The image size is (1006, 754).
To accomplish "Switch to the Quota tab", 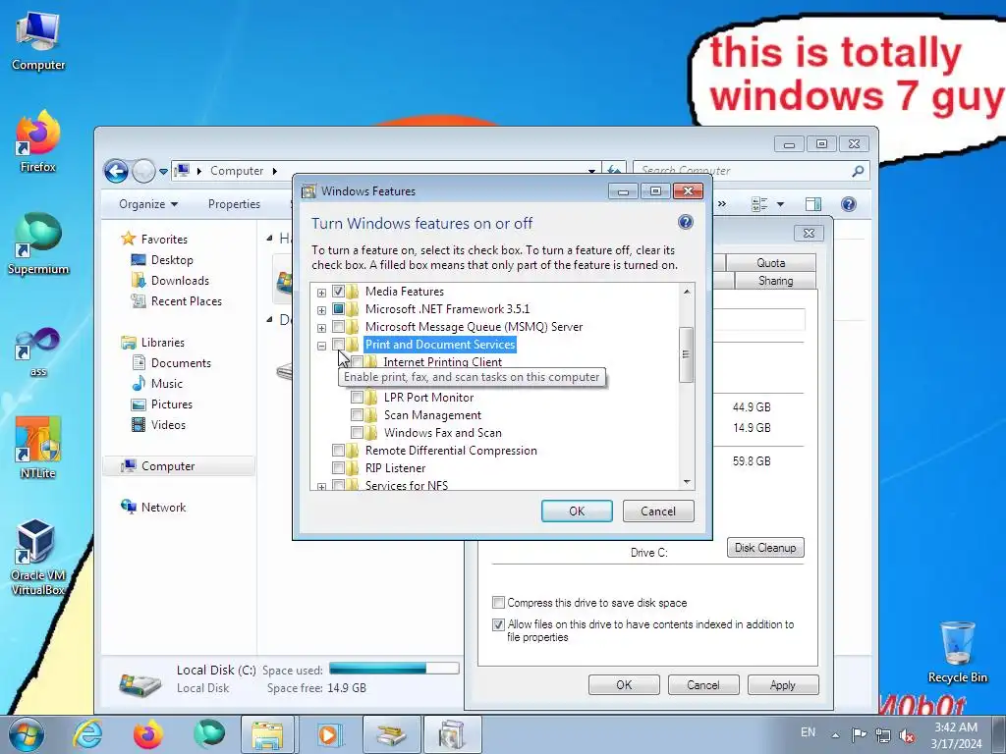I will [770, 263].
